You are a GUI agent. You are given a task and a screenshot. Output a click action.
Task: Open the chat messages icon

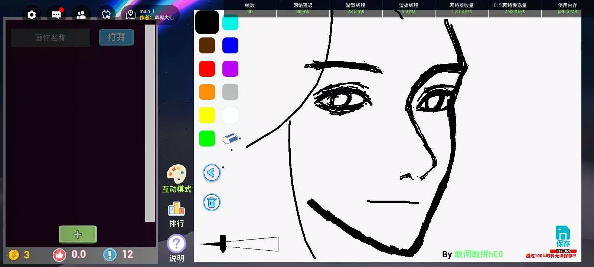(56, 15)
